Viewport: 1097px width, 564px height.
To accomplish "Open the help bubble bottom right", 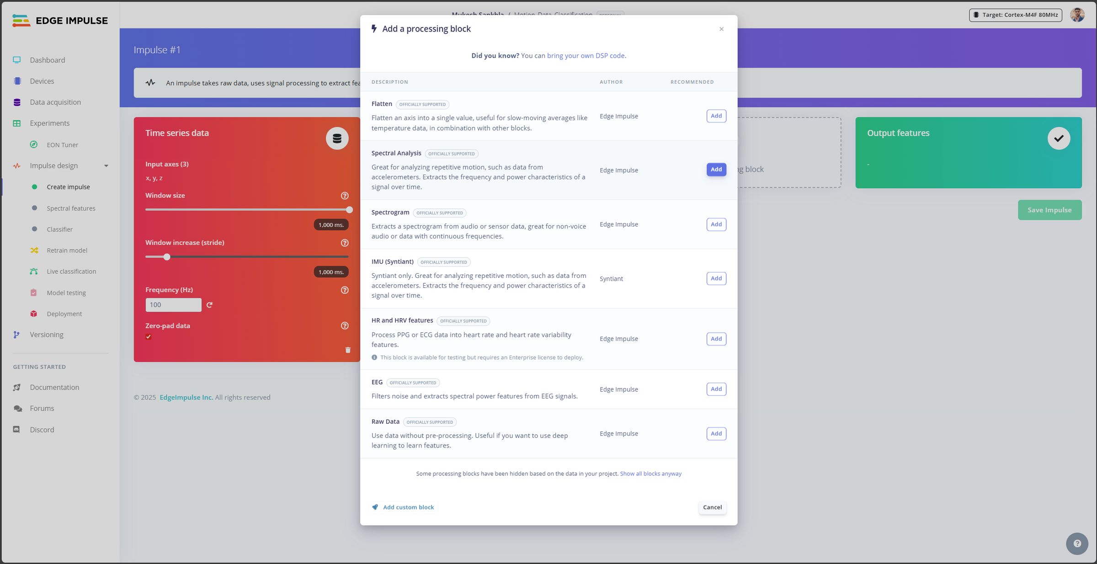I will point(1077,543).
